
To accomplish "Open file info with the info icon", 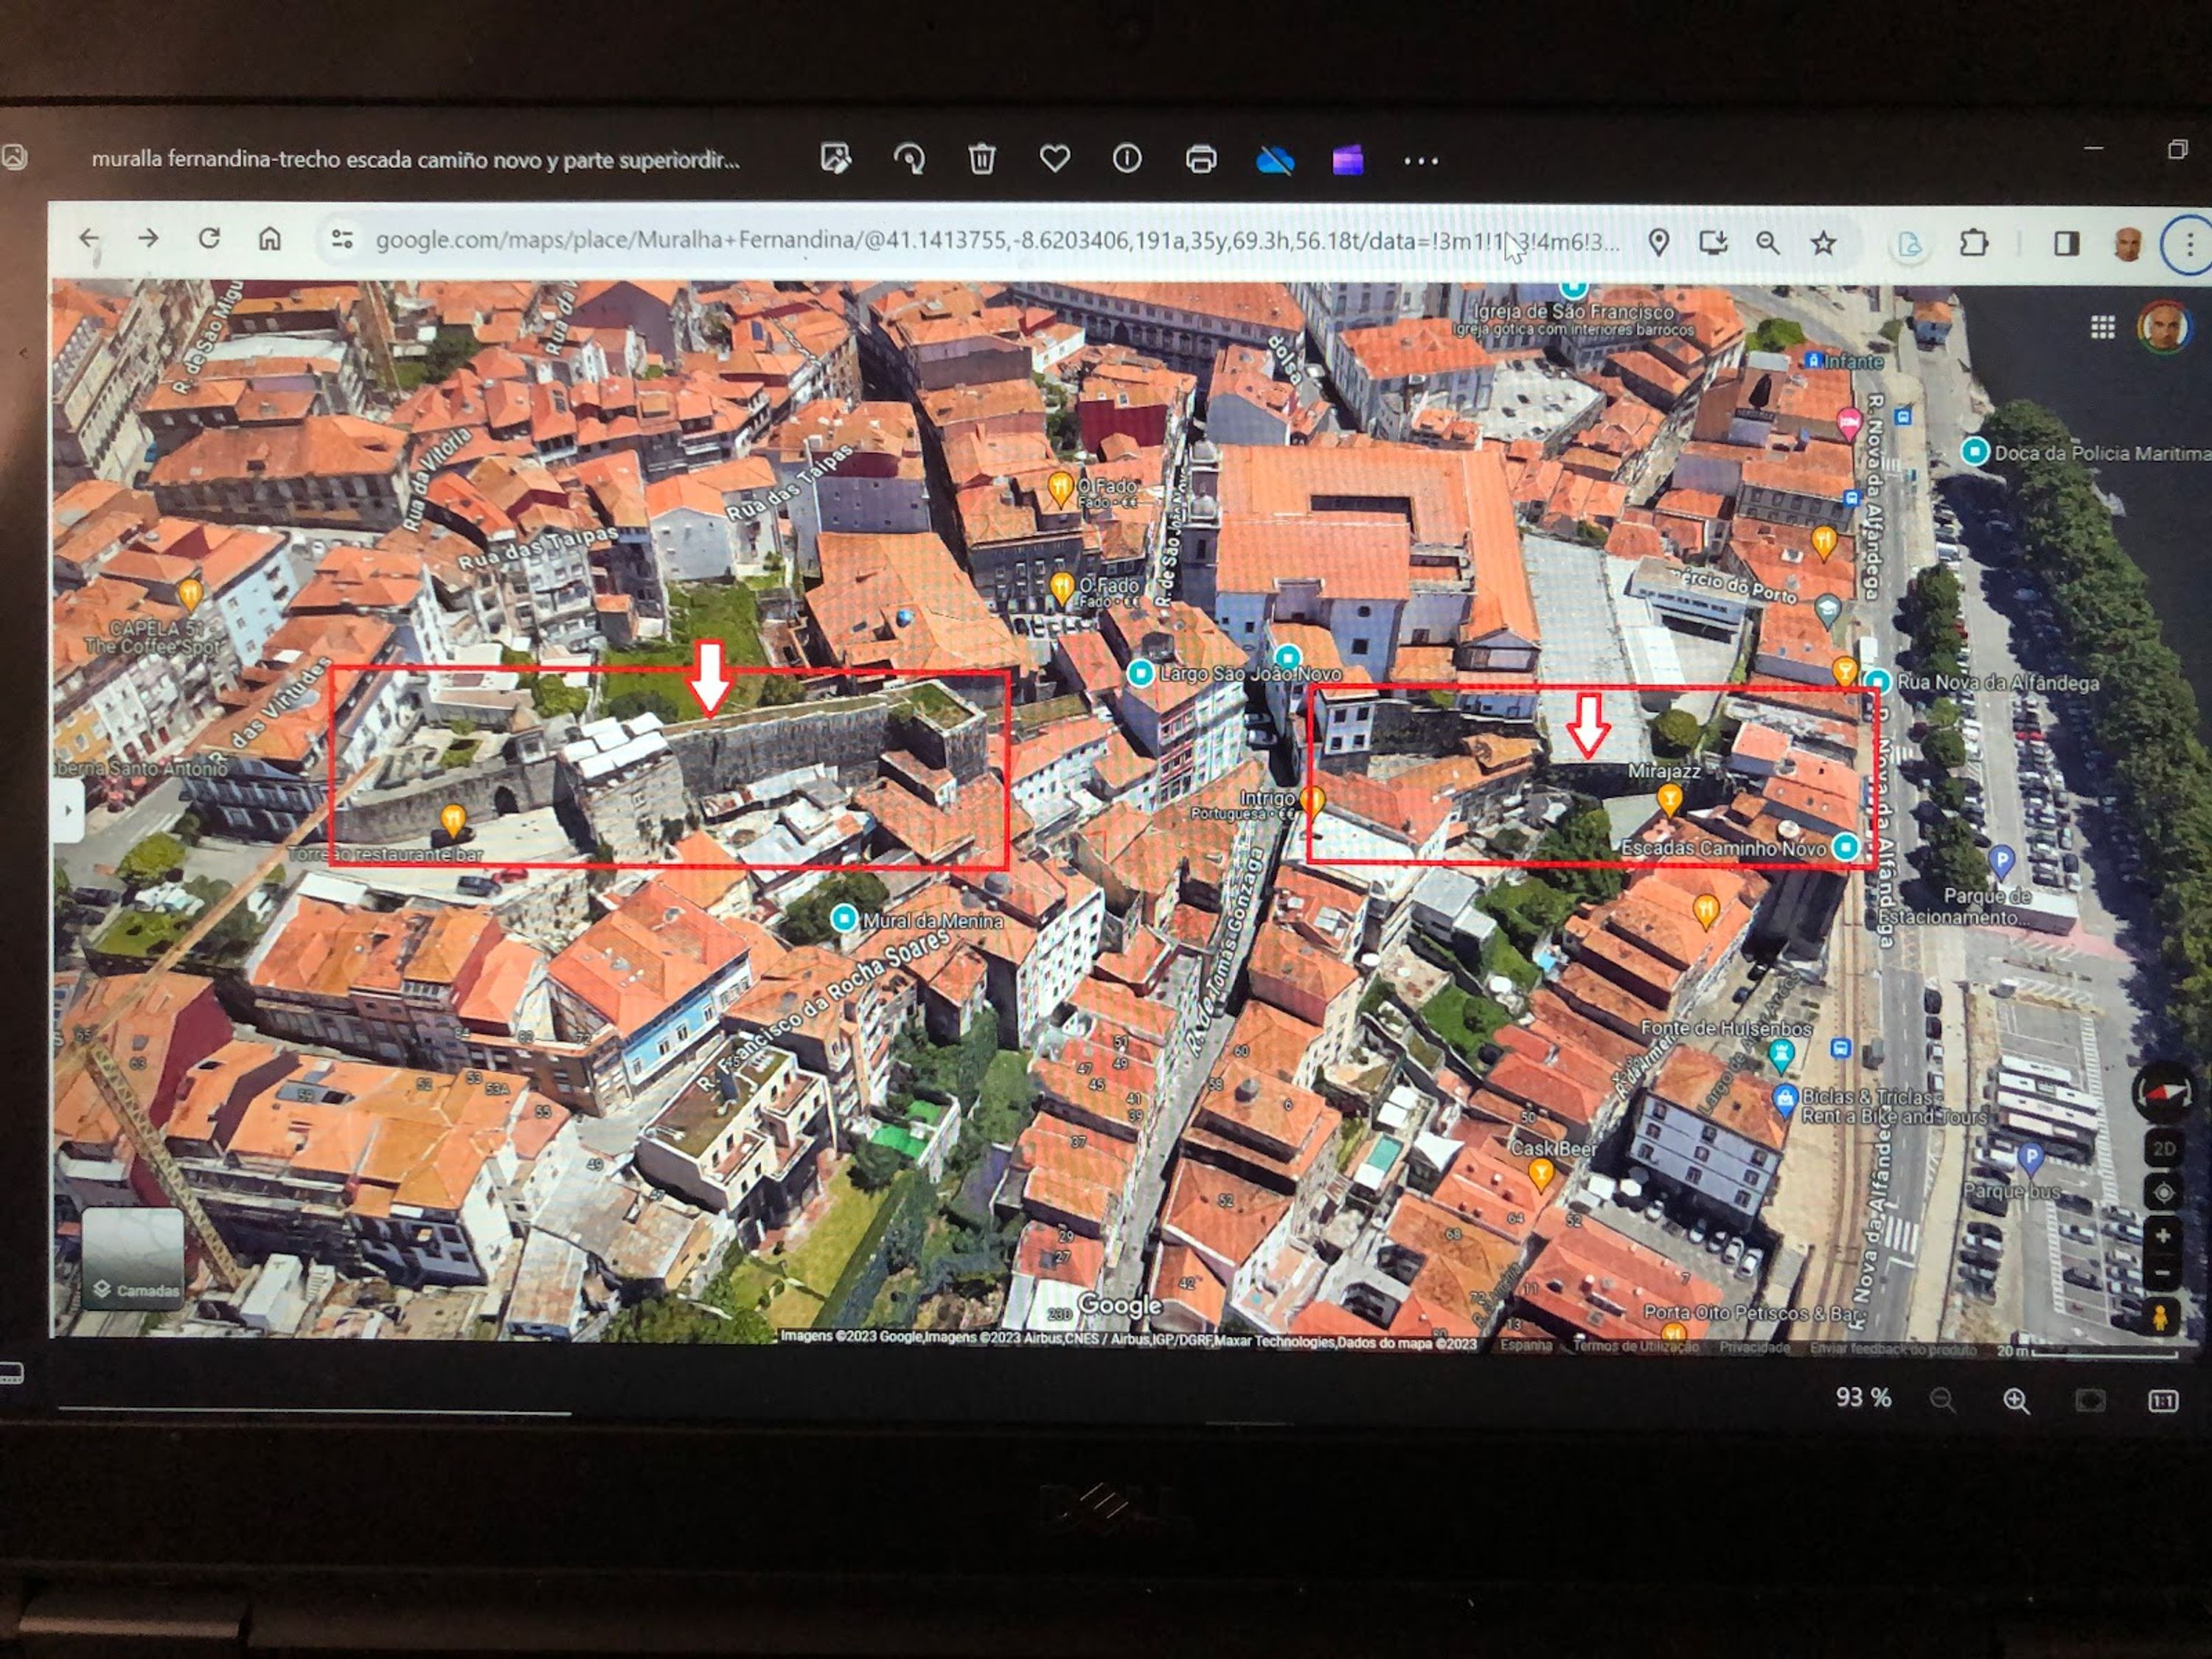I will [1127, 158].
